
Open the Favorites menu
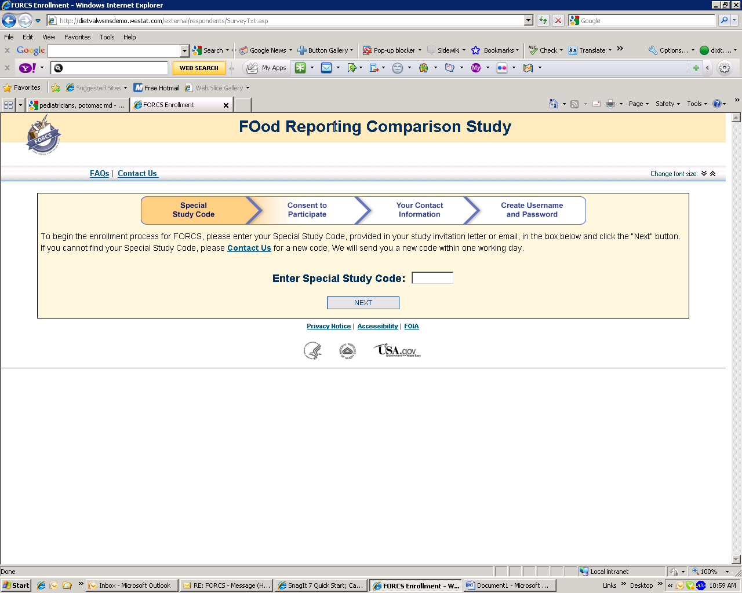coord(77,37)
